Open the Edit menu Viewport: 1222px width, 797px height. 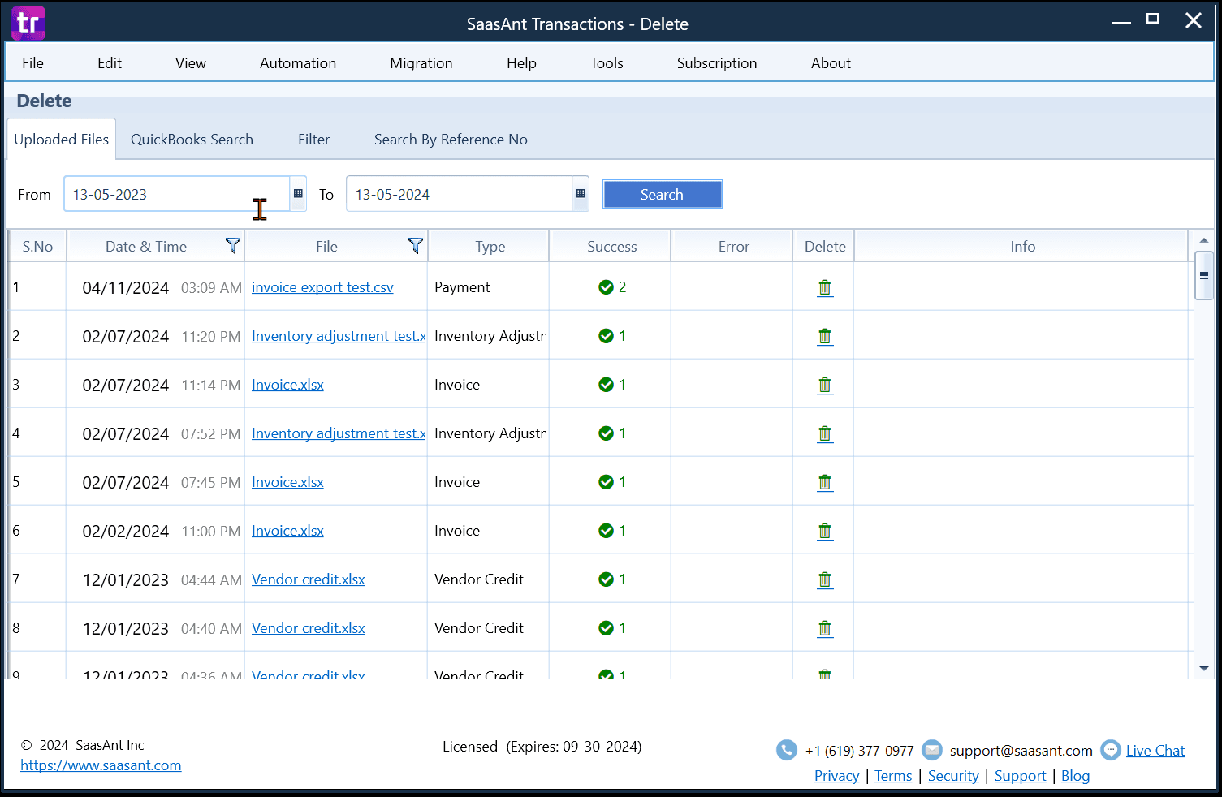tap(110, 63)
